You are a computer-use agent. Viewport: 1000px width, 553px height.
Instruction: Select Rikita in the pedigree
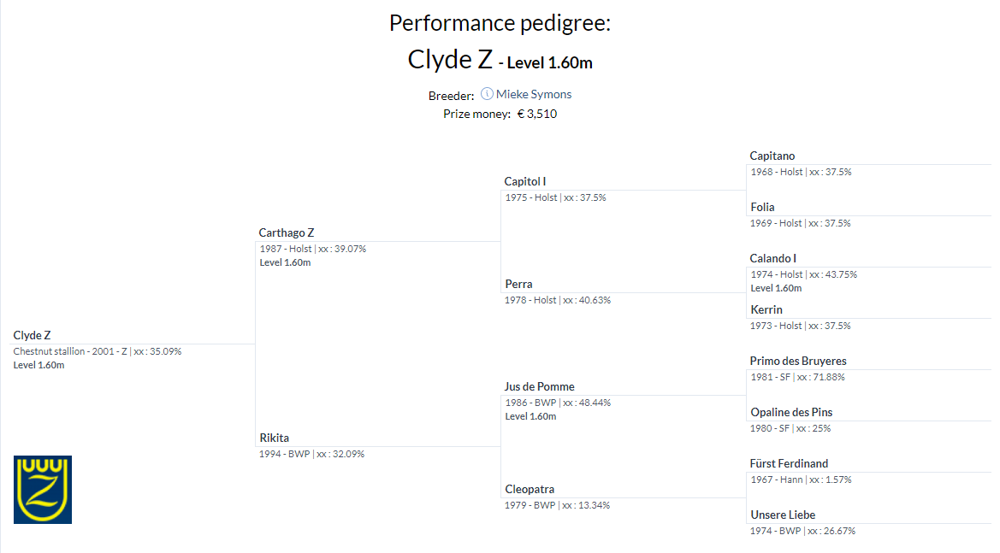[275, 438]
